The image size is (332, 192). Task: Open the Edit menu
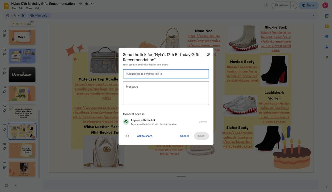[21, 8]
